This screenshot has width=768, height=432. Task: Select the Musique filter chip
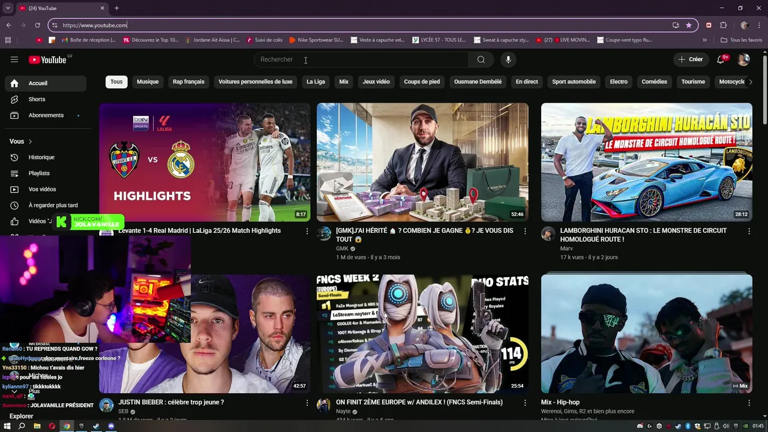tap(148, 82)
